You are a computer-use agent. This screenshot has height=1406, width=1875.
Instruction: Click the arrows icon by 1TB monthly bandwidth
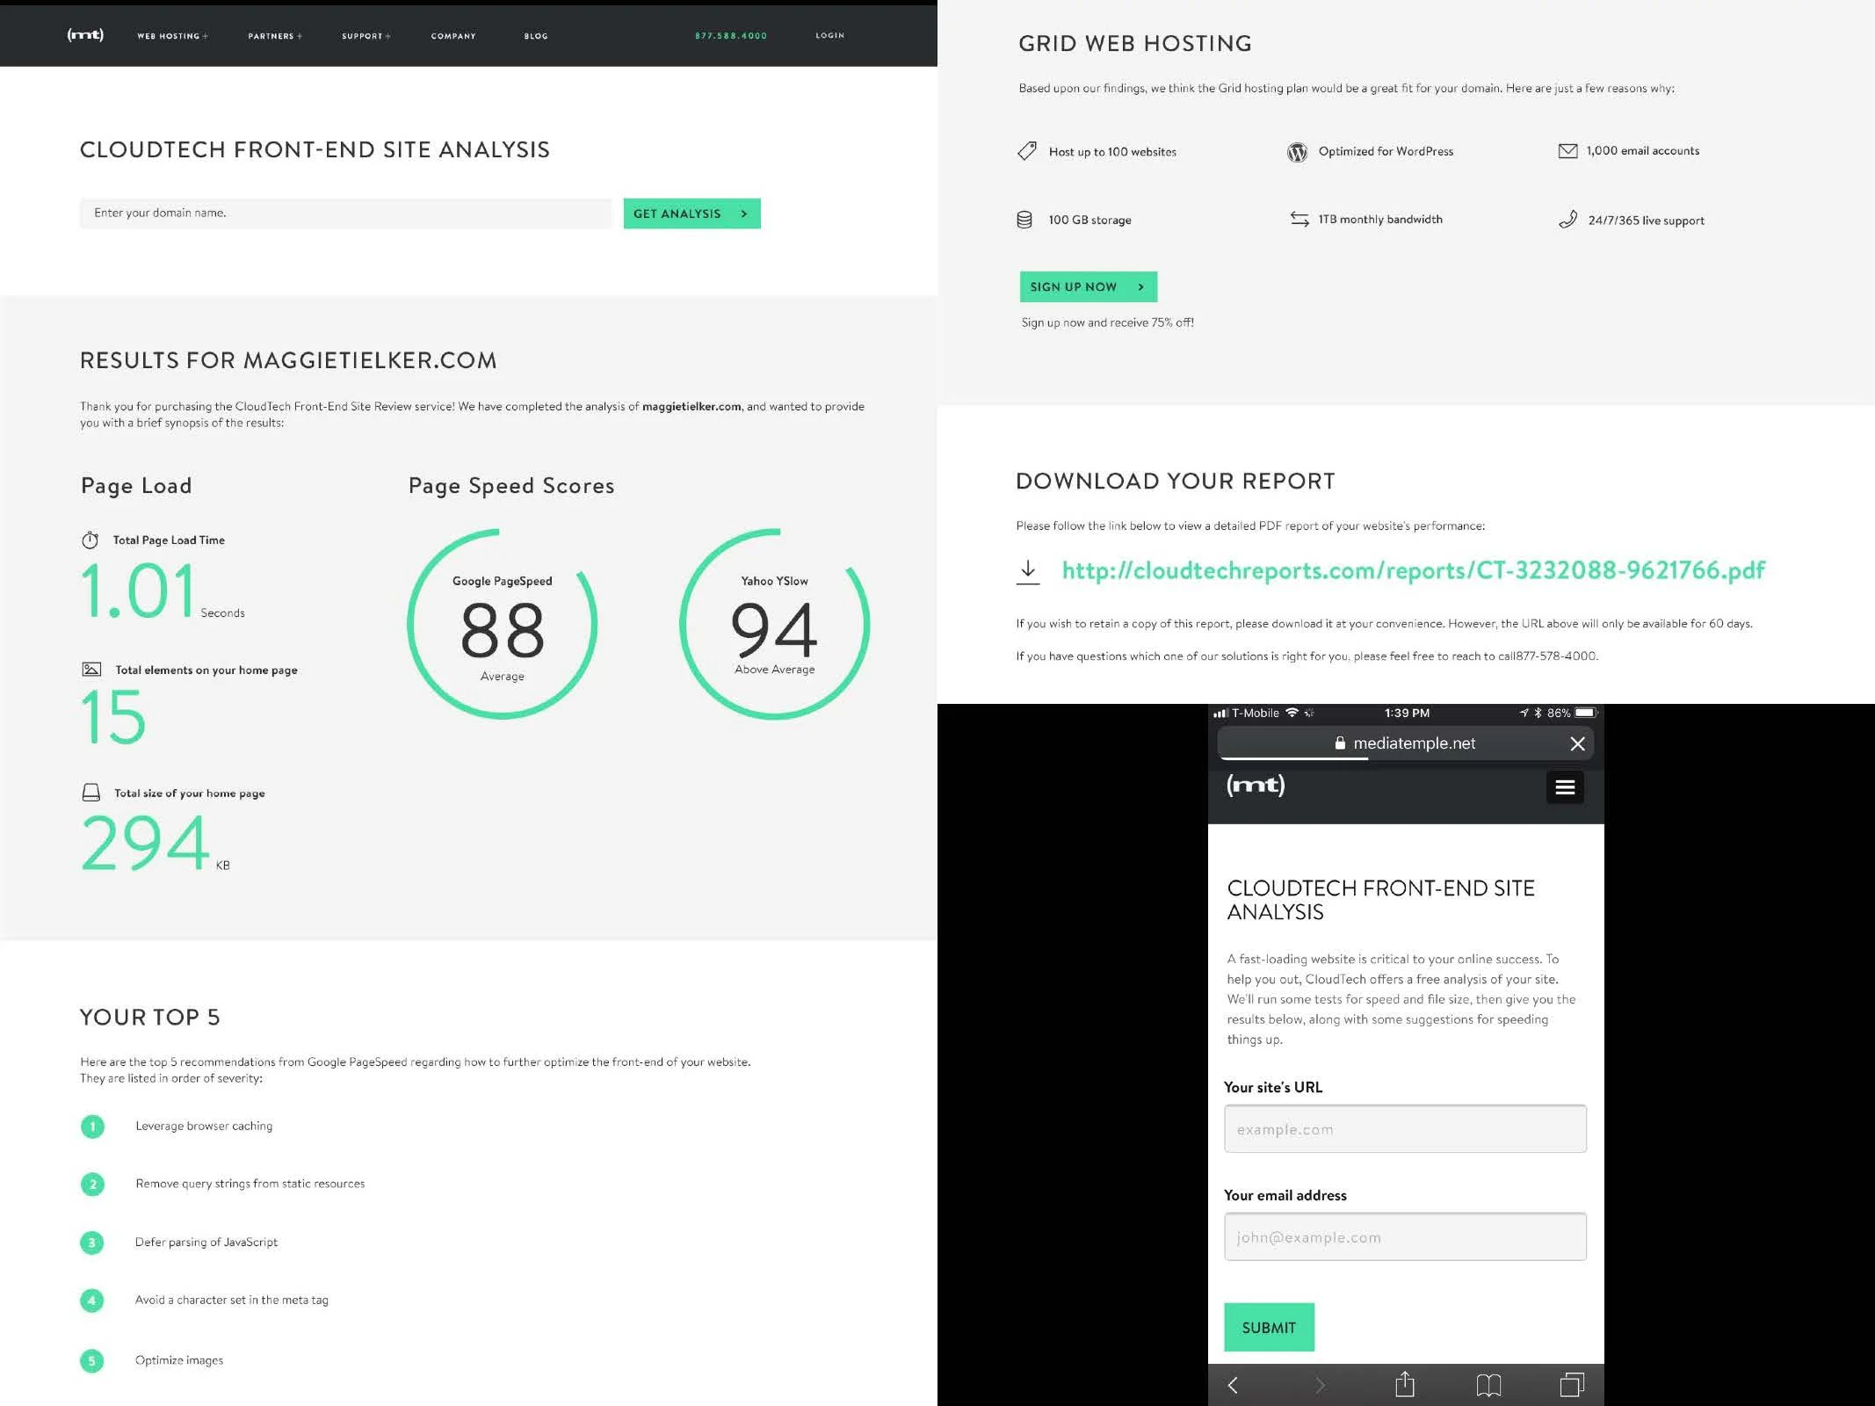point(1299,219)
